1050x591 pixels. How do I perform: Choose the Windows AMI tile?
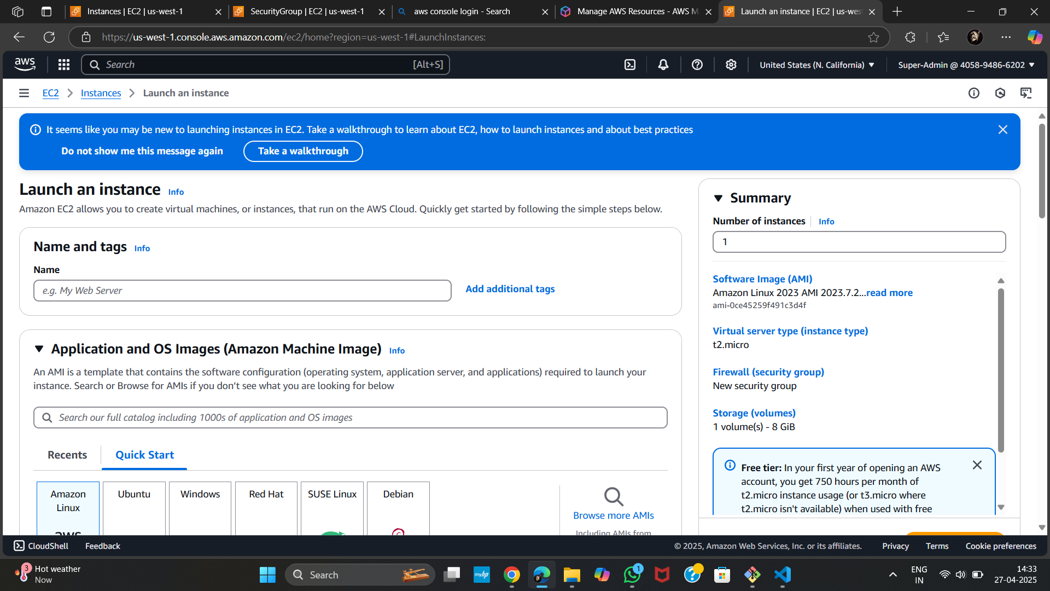pos(200,508)
